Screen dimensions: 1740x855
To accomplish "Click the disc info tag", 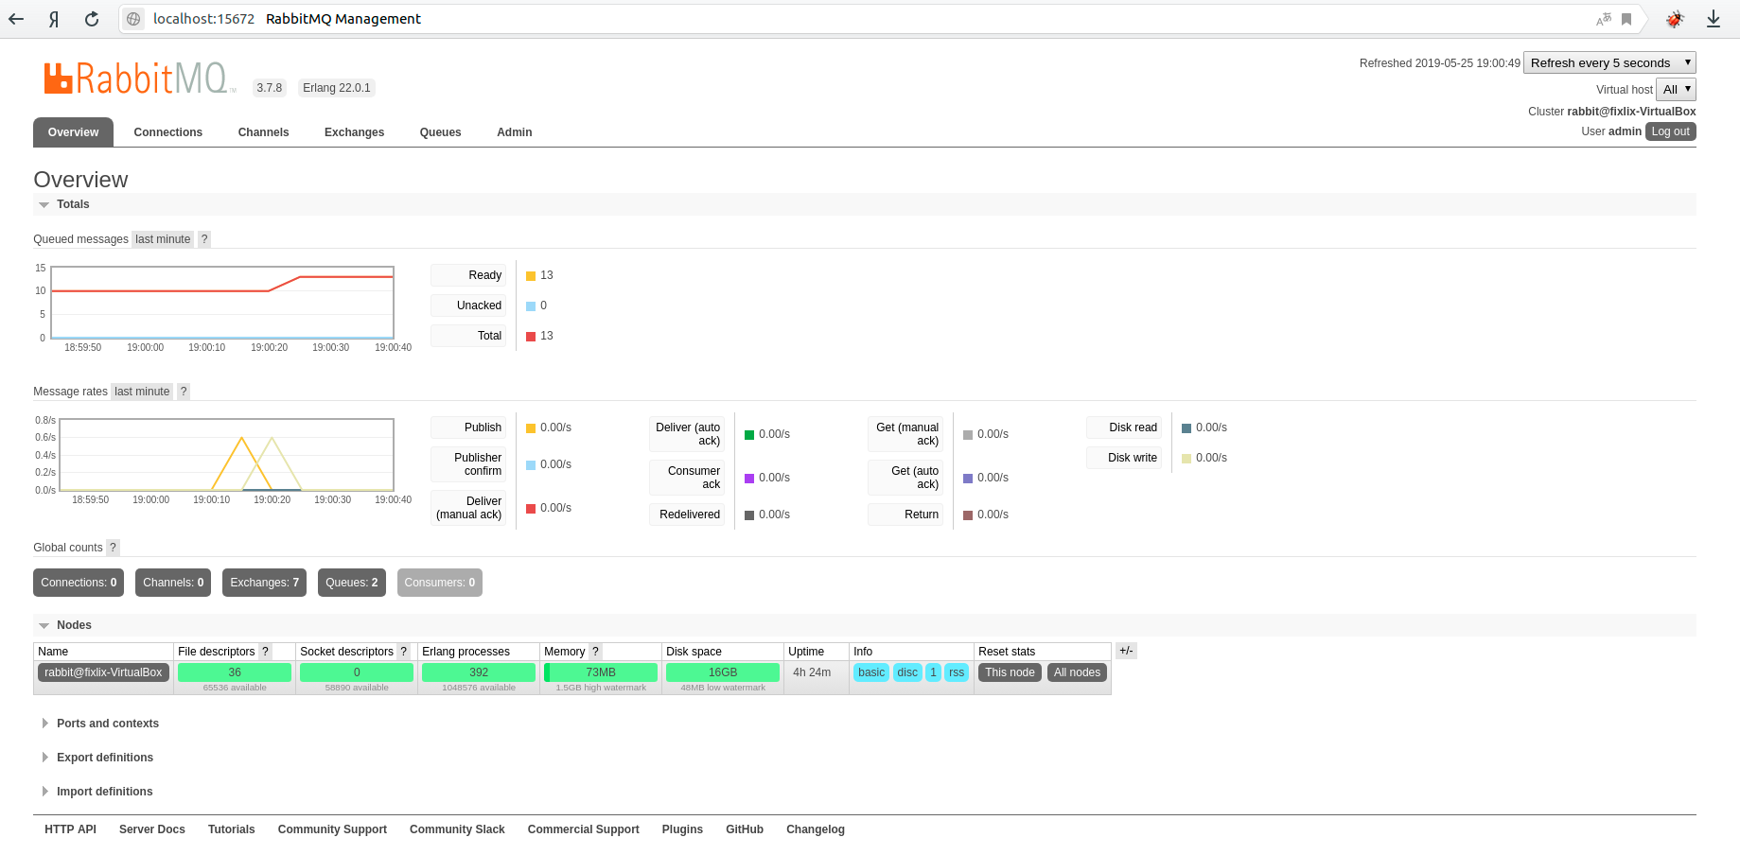I will (907, 672).
